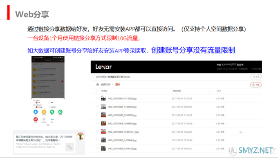The image size is (278, 158).
Task: Click the red download icon on the IMG_20170805_104313R_1.jpg row
Action: 241,132
